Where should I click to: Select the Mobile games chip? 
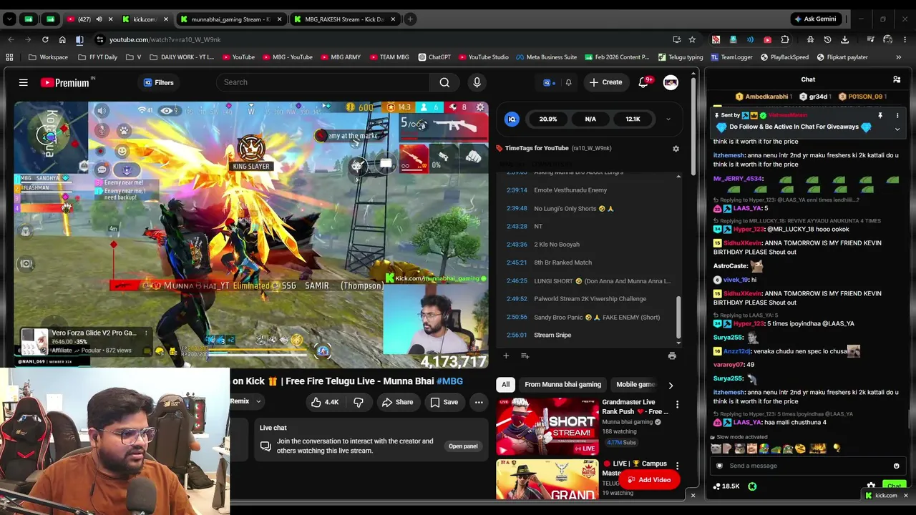[x=635, y=385]
